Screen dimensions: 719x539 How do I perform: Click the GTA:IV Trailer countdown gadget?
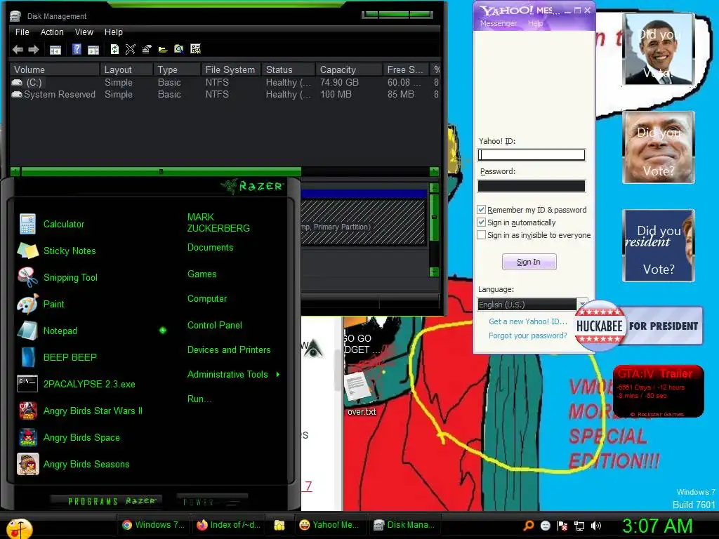point(658,391)
